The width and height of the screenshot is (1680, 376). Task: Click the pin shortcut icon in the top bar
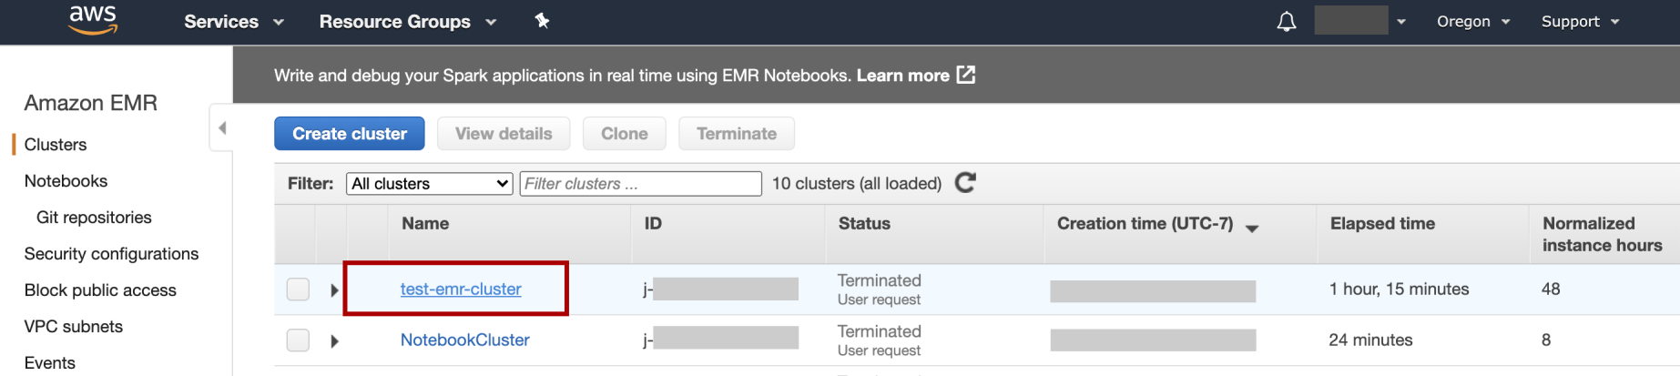point(542,21)
